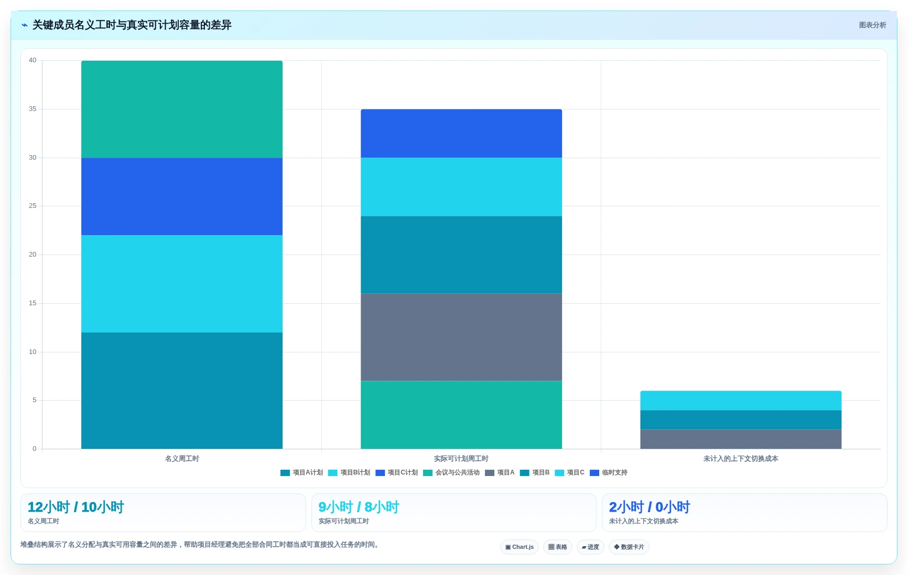Click the 实际可计划周工时 x-axis label
Screen dimensions: 908x575
point(461,459)
